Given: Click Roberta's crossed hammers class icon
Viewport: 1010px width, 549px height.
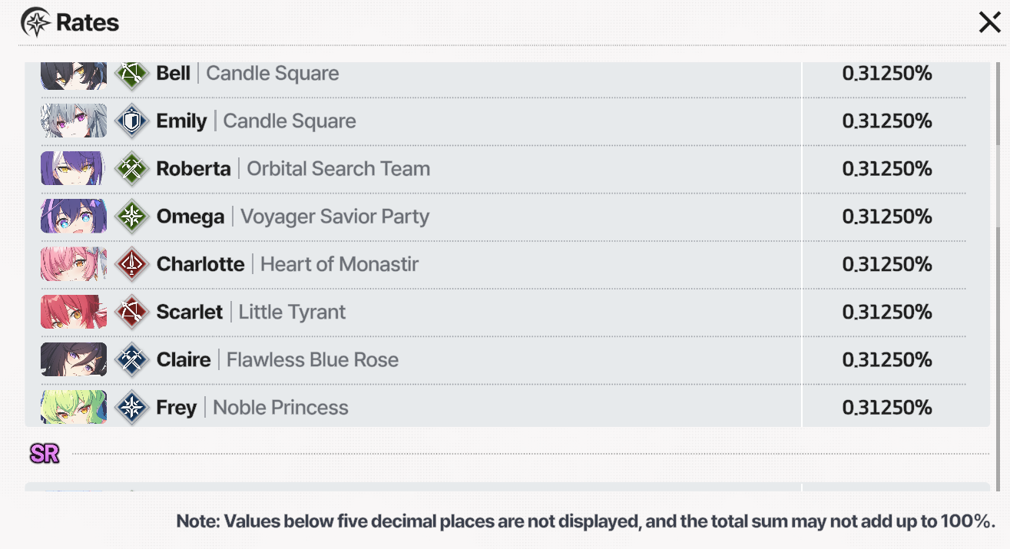Looking at the screenshot, I should 132,169.
